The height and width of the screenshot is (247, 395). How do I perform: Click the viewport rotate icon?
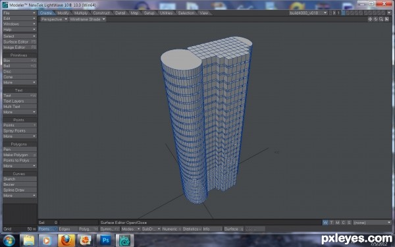(376, 19)
